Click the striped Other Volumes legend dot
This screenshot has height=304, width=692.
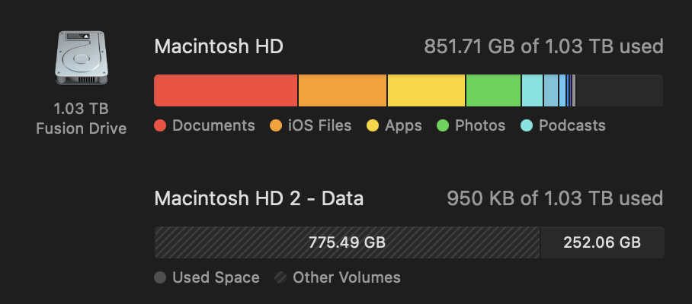(x=281, y=278)
